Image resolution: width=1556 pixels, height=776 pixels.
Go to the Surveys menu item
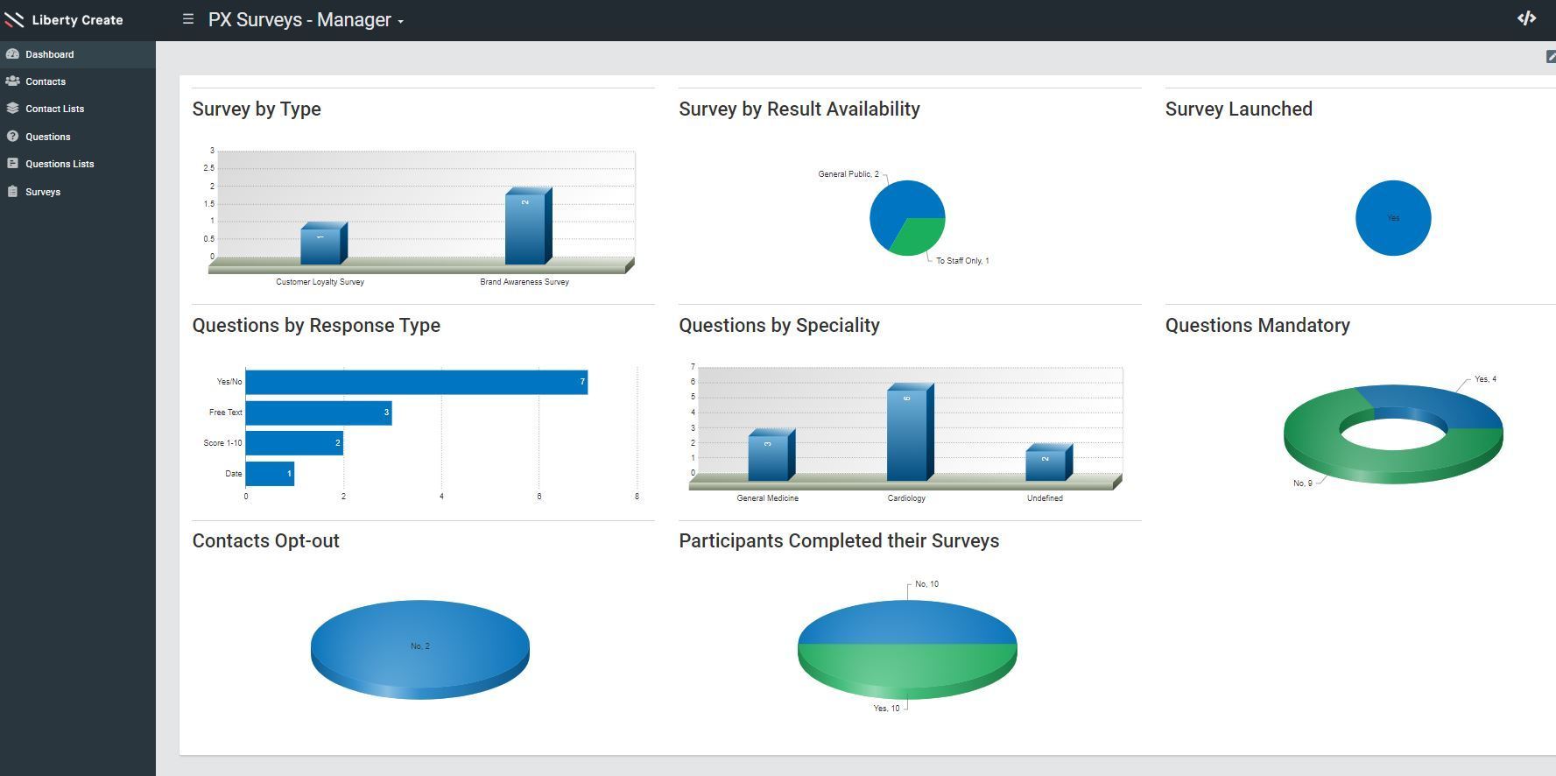[43, 192]
